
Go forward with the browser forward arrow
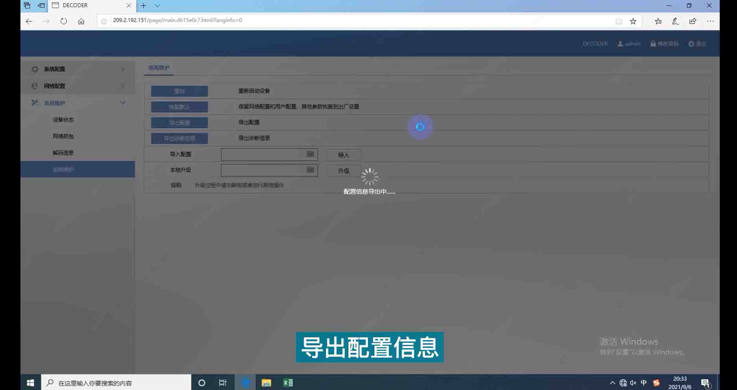click(x=46, y=21)
